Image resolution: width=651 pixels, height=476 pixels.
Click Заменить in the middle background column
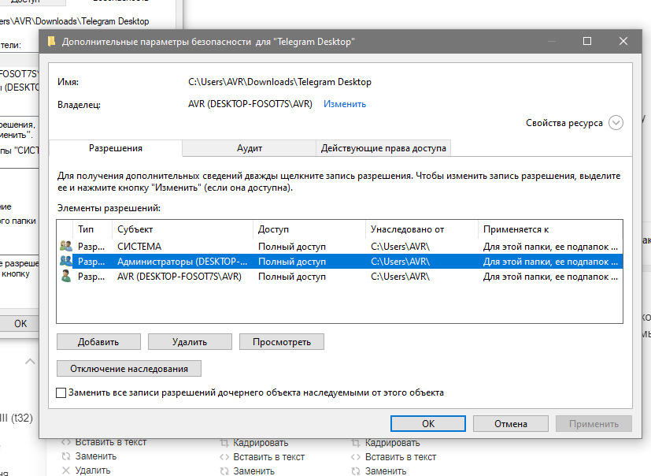click(x=253, y=471)
